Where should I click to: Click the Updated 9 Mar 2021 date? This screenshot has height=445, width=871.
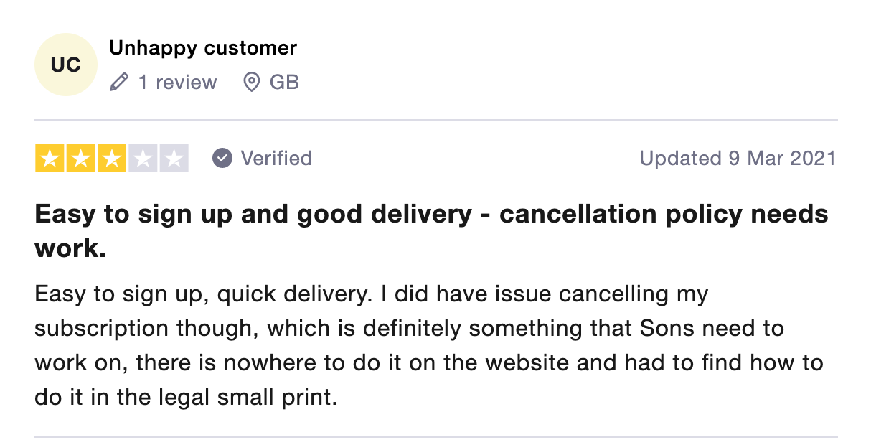[x=738, y=158]
